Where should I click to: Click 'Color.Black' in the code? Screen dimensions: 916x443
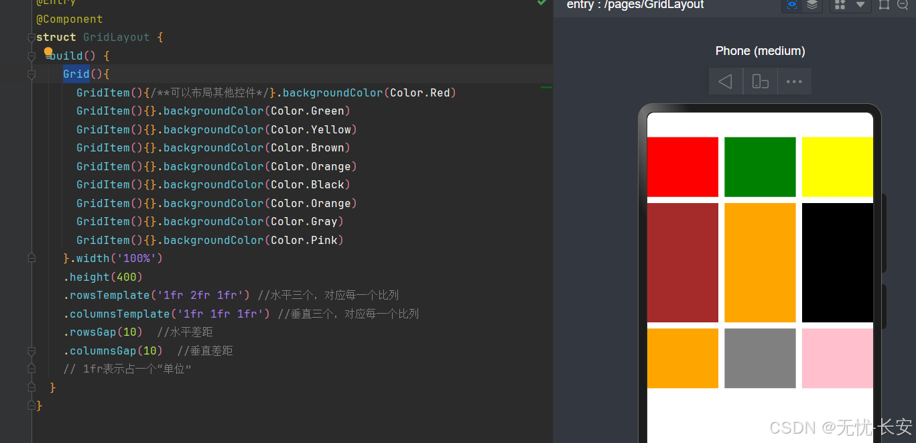(x=308, y=184)
